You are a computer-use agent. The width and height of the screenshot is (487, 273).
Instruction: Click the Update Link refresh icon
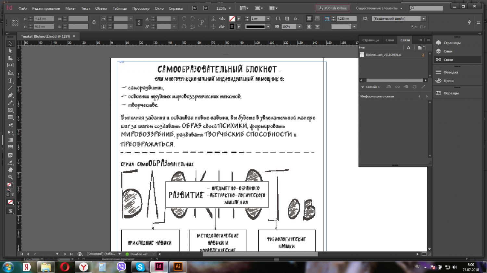pos(415,87)
